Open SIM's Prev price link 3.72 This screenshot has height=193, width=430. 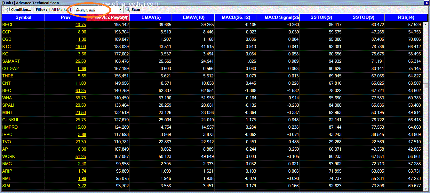(x=82, y=186)
